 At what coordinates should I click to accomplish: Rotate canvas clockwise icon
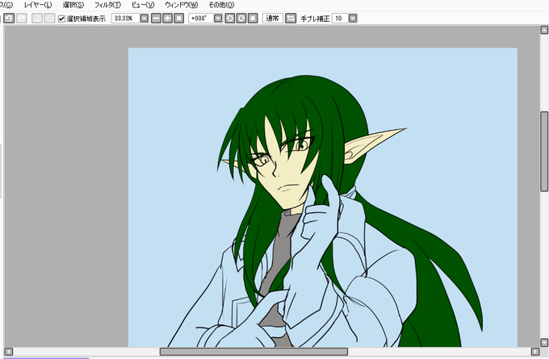click(241, 19)
